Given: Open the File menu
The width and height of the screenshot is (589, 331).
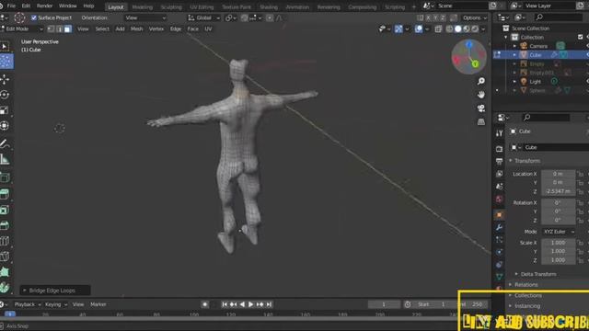Looking at the screenshot, I should [x=11, y=6].
